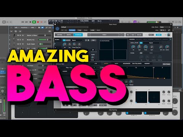Adjust the Alchemy master Volume knob
The width and height of the screenshot is (183, 137).
(x=169, y=35)
